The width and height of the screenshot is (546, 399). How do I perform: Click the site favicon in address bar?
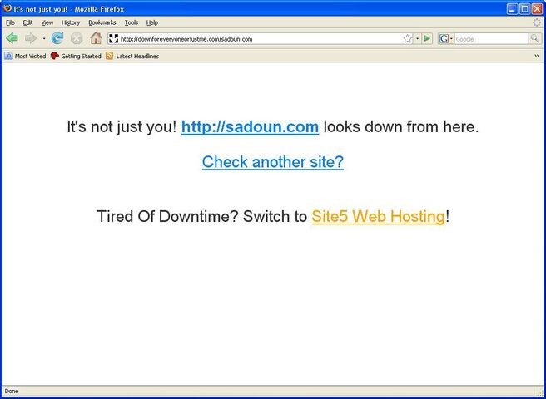click(x=113, y=38)
